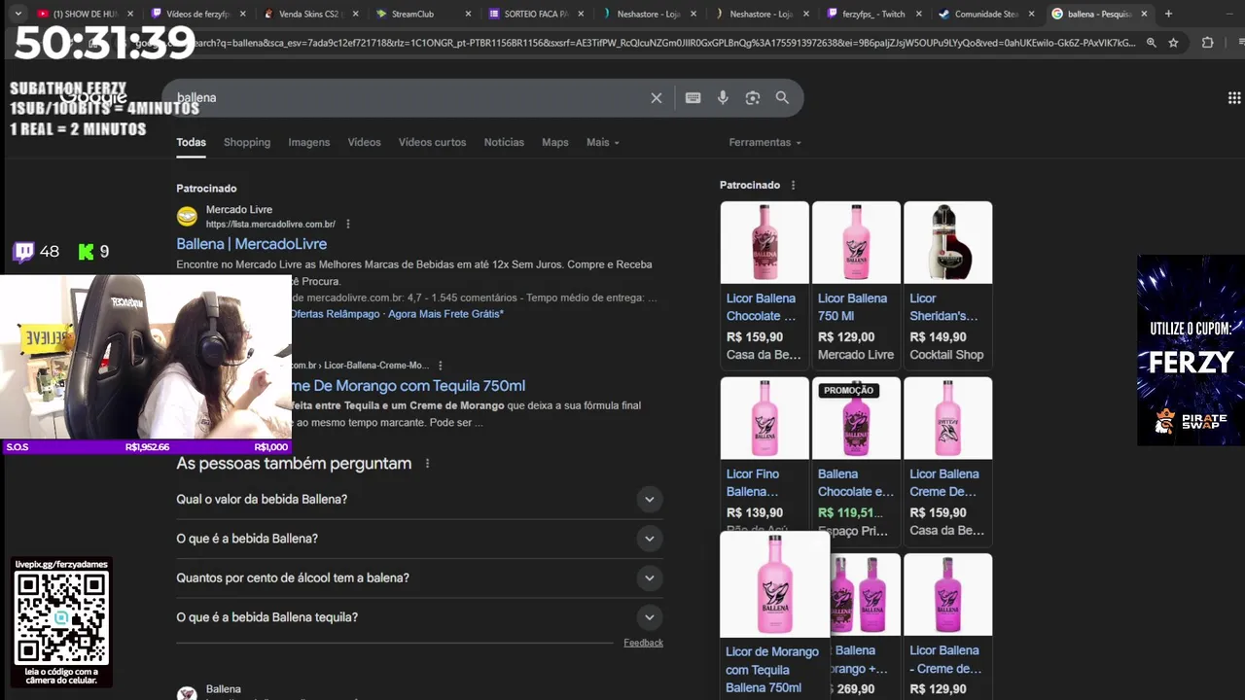This screenshot has width=1245, height=700.
Task: Switch to the SHOW DE HU YouTube tab
Action: click(x=83, y=14)
